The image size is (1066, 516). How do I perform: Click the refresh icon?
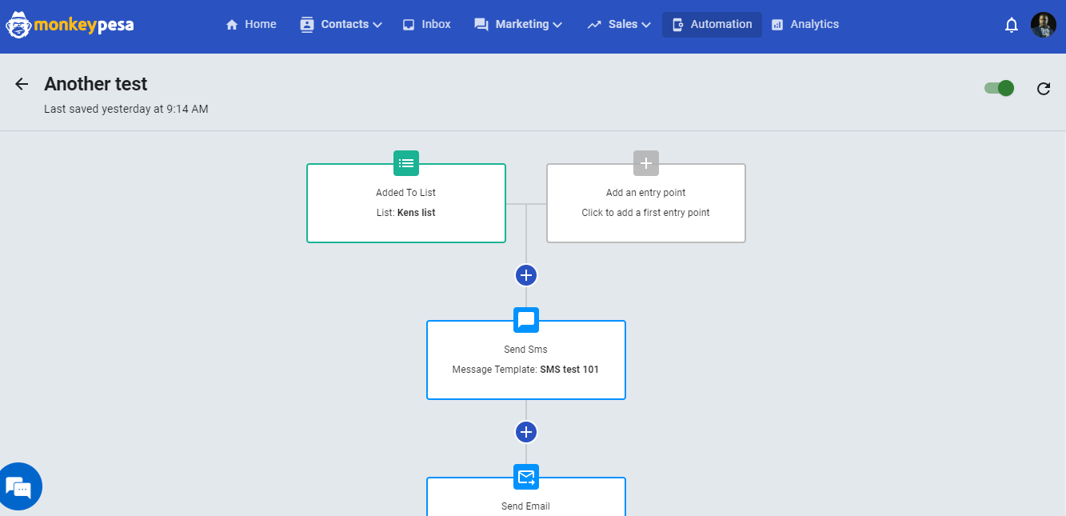(x=1044, y=88)
